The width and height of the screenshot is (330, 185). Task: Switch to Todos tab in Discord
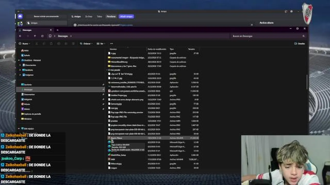(100, 16)
